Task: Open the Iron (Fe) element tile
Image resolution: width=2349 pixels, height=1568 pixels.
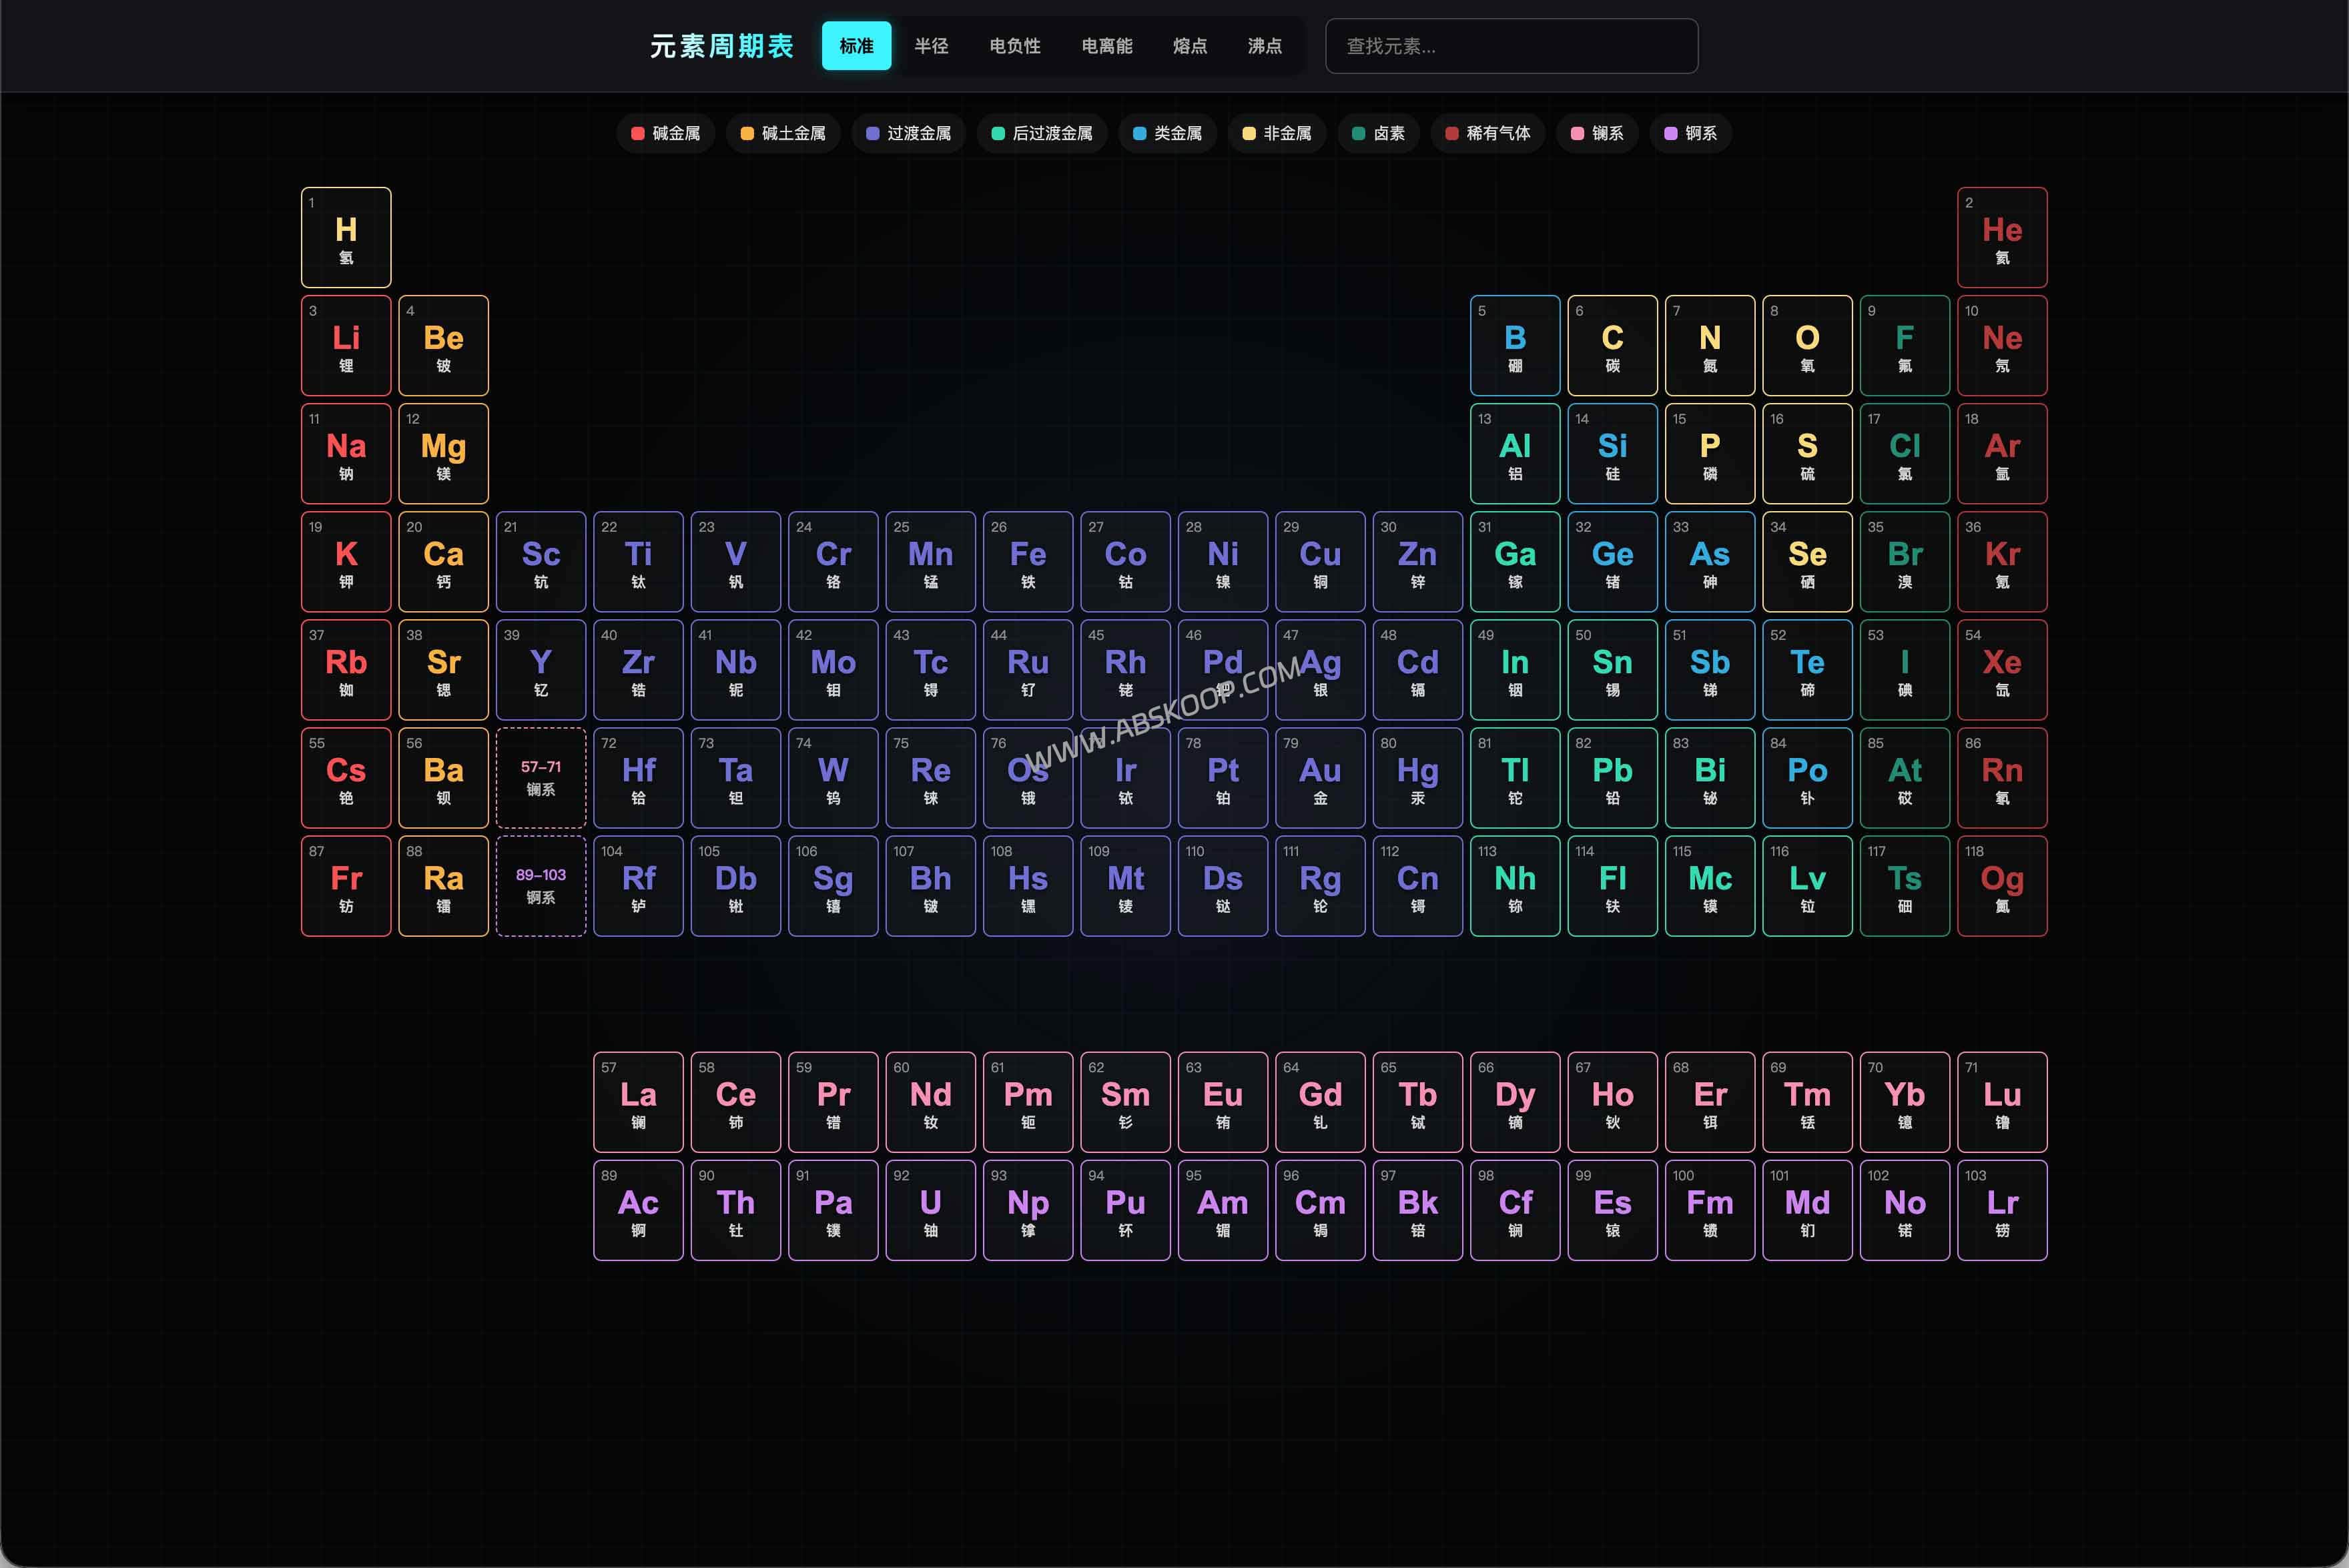Action: (x=1028, y=562)
